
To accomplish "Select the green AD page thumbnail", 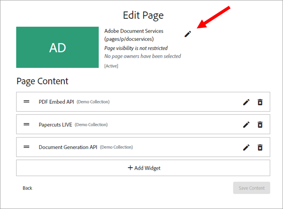I will tap(58, 47).
